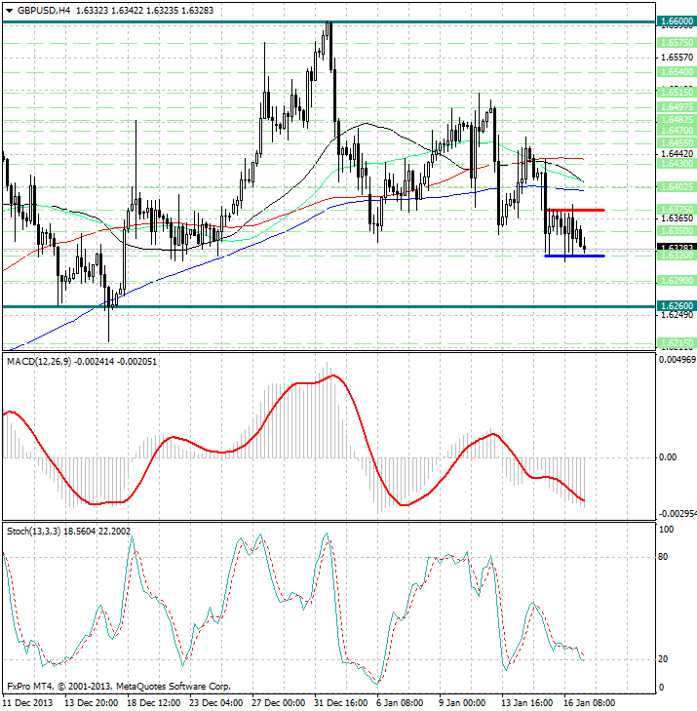Image resolution: width=697 pixels, height=711 pixels.
Task: Click the 13 Dec 20:00 time label
Action: tap(92, 703)
